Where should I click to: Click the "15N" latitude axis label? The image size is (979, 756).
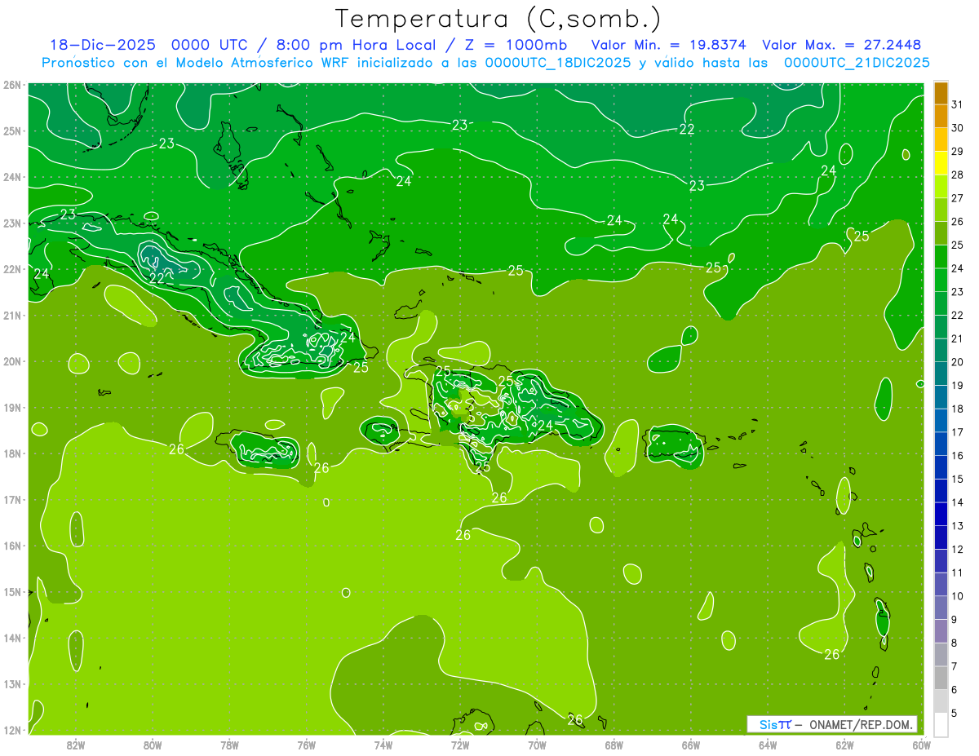(11, 591)
